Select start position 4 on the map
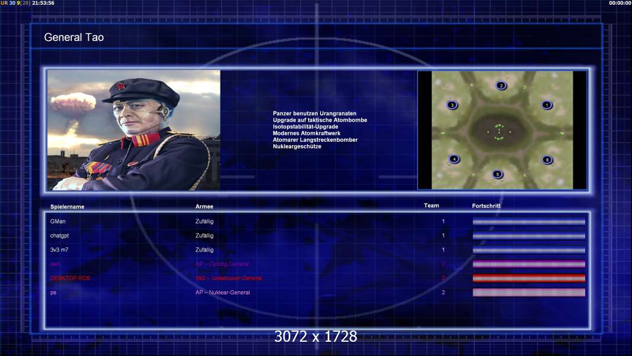632x356 pixels. pos(454,159)
